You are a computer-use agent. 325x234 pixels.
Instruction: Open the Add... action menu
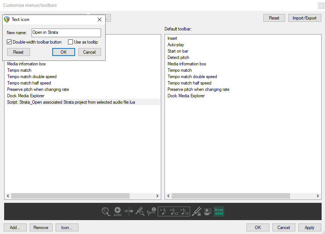coord(15,227)
